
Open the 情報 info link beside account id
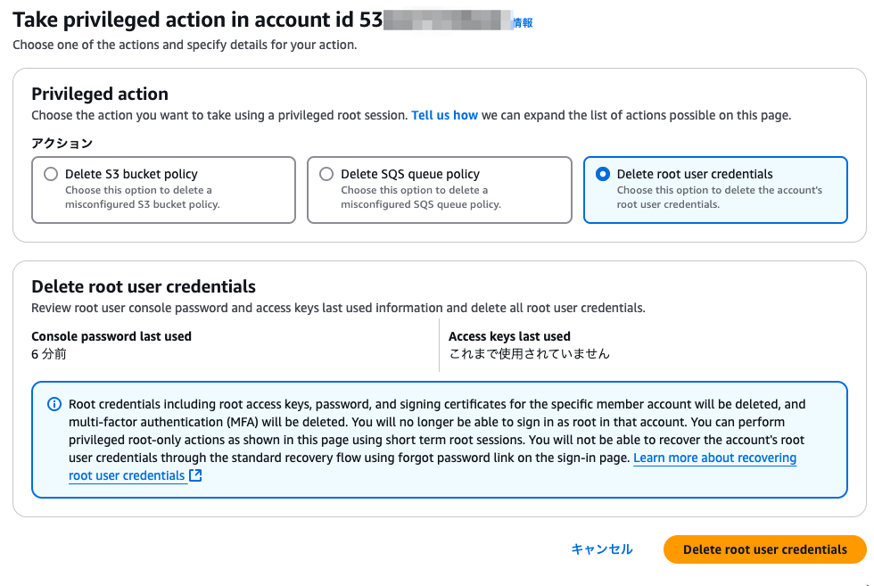pos(523,23)
